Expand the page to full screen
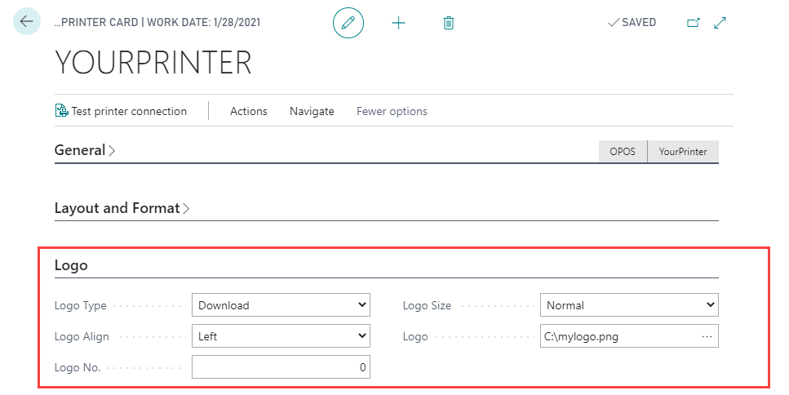Image resolution: width=789 pixels, height=395 pixels. tap(720, 23)
